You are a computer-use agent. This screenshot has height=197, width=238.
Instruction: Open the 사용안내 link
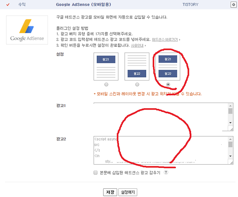pos(137,45)
